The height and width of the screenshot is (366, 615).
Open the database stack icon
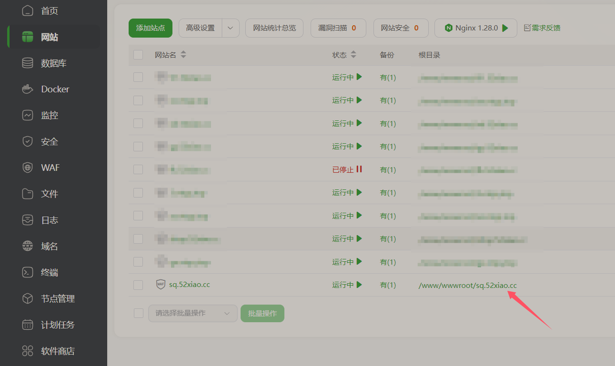28,63
